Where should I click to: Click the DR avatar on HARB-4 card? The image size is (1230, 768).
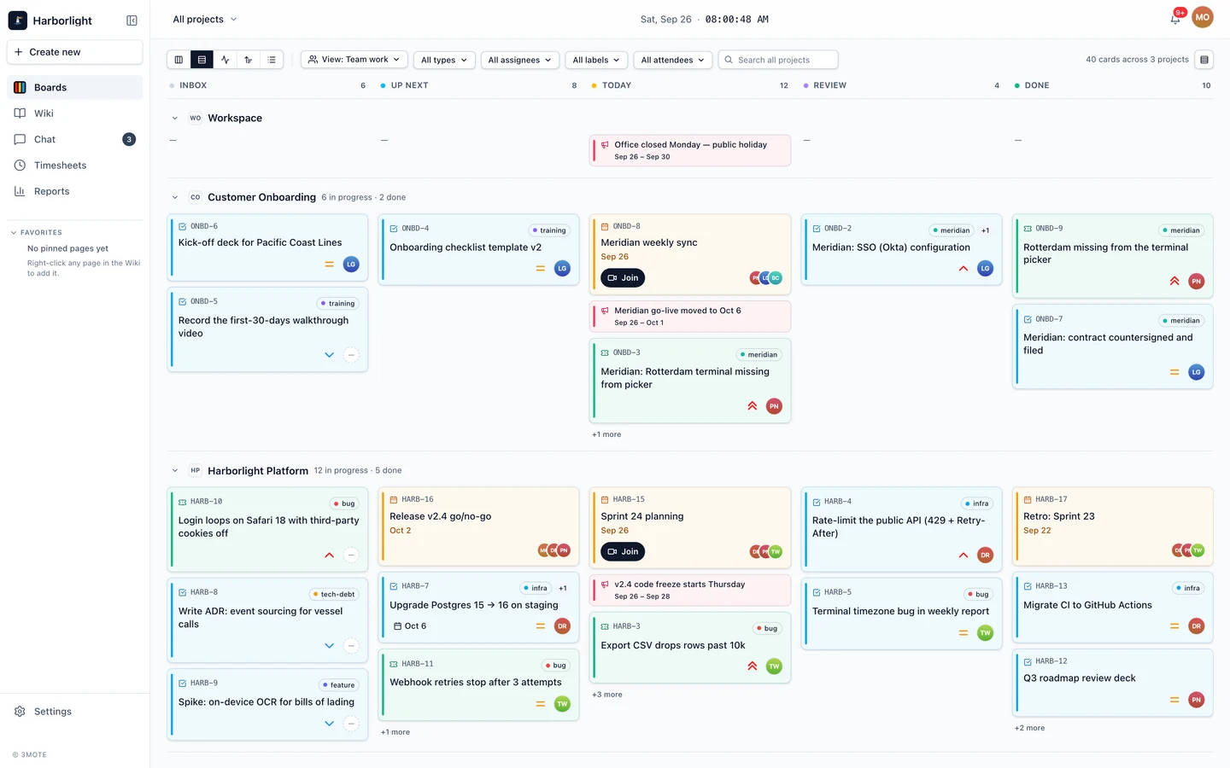pyautogui.click(x=985, y=555)
